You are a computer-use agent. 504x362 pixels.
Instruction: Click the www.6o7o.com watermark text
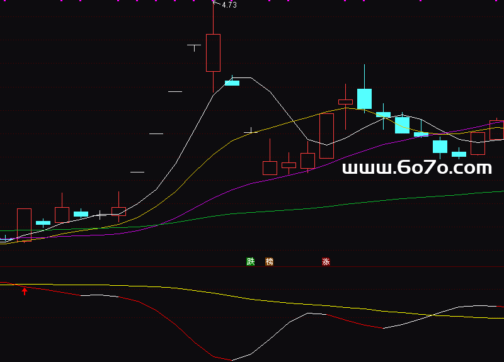coord(416,168)
